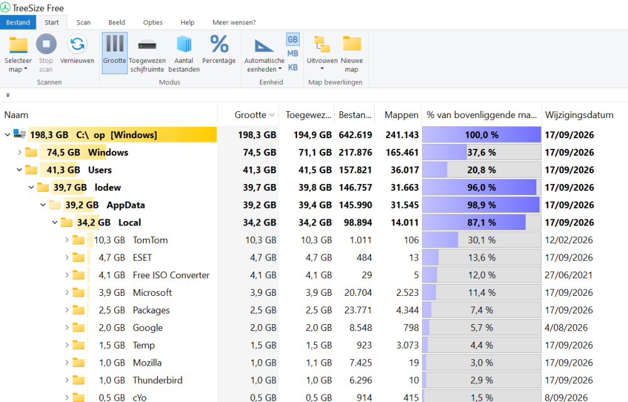Switch to the Help ribbon tab
This screenshot has height=402, width=628.
click(187, 23)
